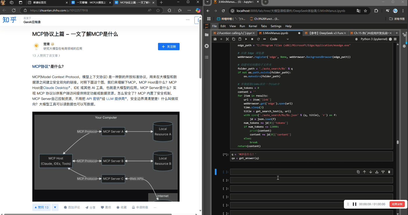Restart kernel and run all cells
Image resolution: width=408 pixels, height=215 pixels.
point(265,39)
